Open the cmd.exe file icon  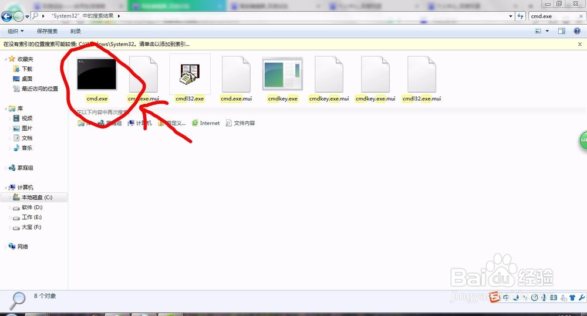(x=97, y=74)
